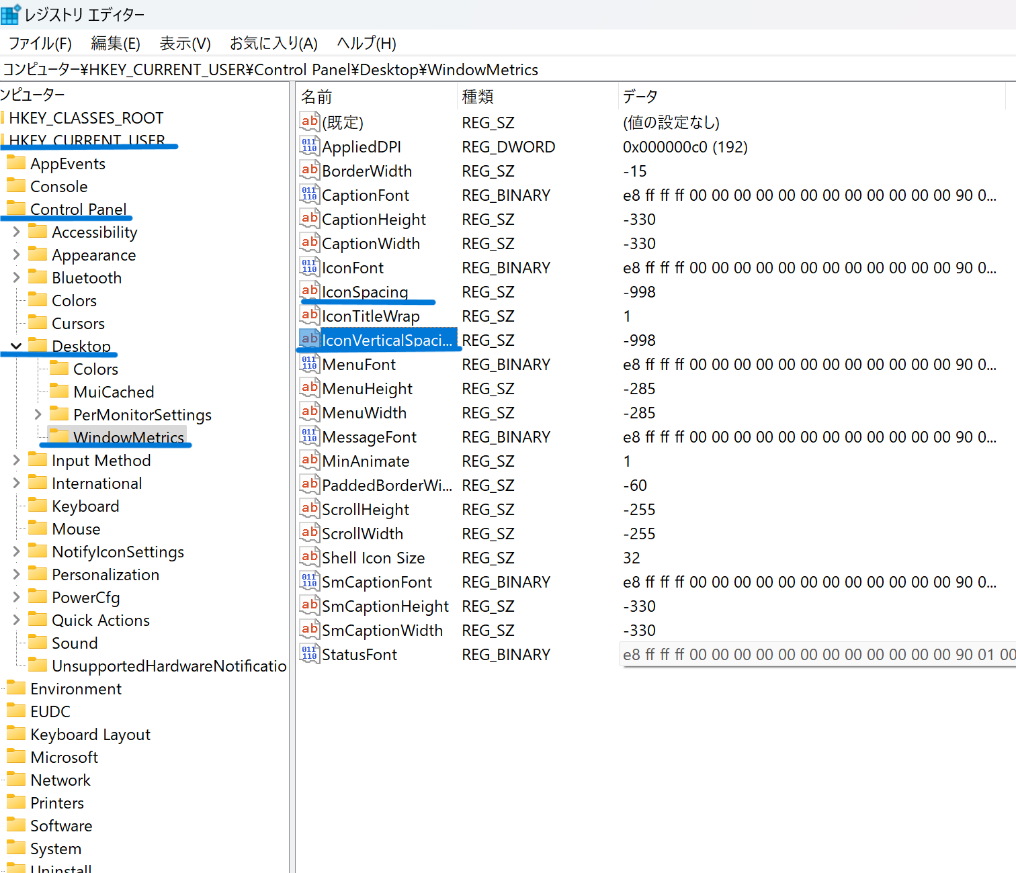The width and height of the screenshot is (1016, 873).
Task: Click the WindowMetrics folder icon
Action: [59, 436]
